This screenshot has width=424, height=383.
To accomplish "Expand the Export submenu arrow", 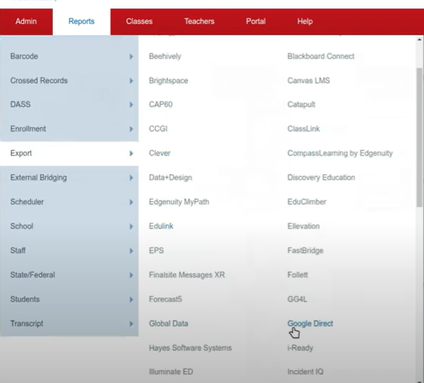I will (x=131, y=153).
